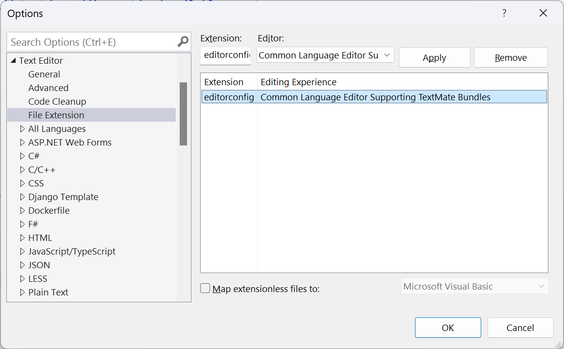564x349 pixels.
Task: Expand the Dockerfile options node
Action: tap(22, 211)
